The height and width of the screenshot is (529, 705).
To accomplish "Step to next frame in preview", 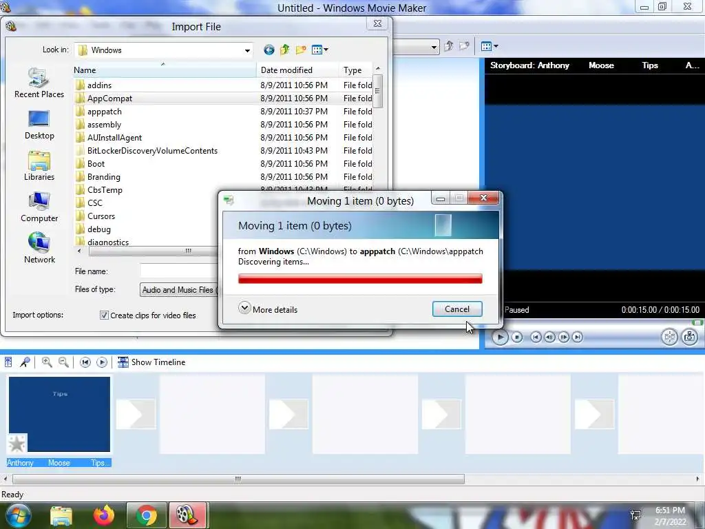I will (563, 337).
